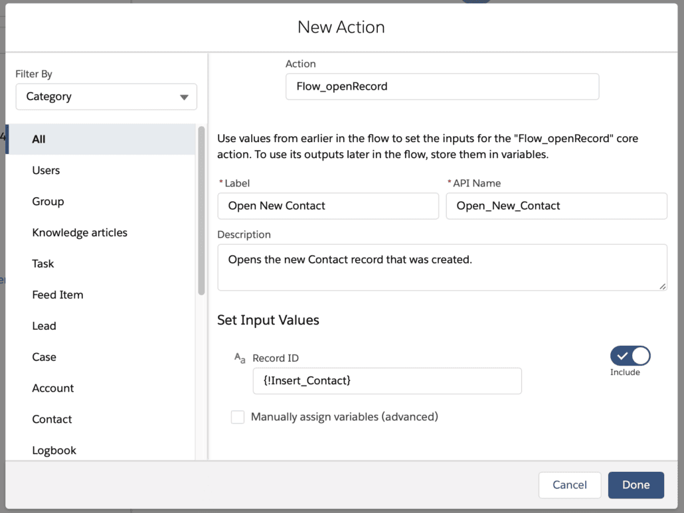Select the Users category
Viewport: 684px width, 513px height.
pos(101,170)
